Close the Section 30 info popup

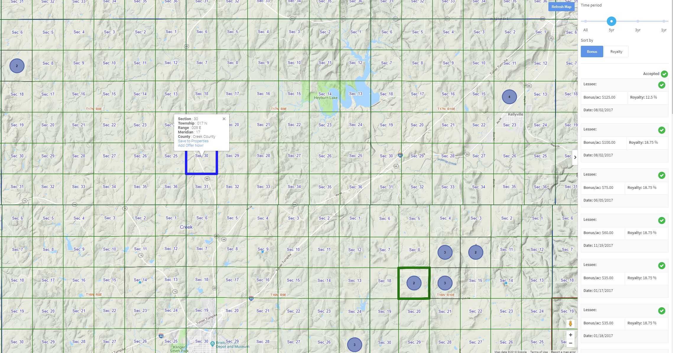[x=224, y=119]
